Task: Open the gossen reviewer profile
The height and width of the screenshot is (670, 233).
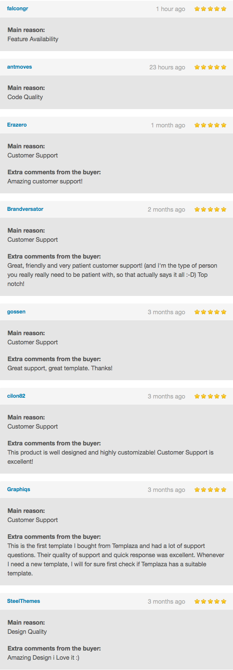Action: pos(16,312)
